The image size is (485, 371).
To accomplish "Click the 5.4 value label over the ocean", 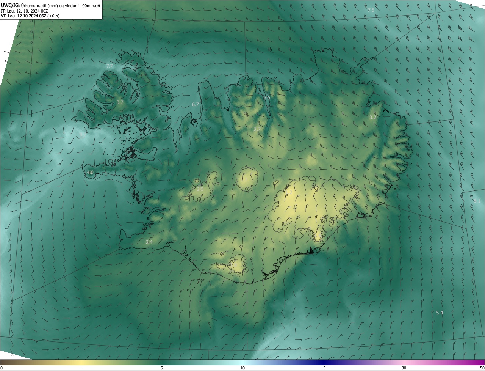I will point(440,313).
